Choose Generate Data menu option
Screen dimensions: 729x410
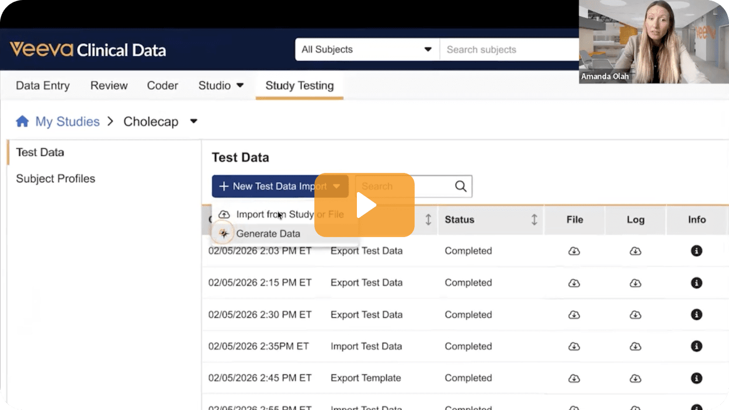coord(268,234)
